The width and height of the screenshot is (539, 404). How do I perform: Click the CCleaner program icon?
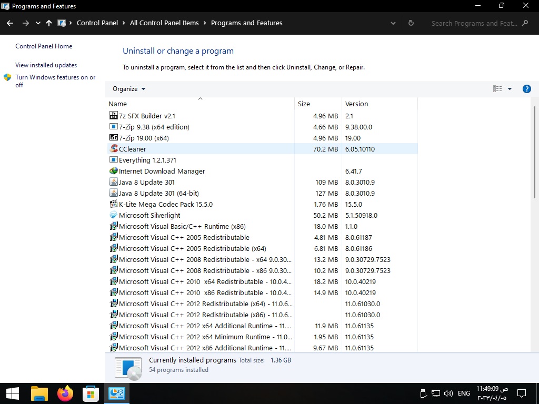[114, 148]
